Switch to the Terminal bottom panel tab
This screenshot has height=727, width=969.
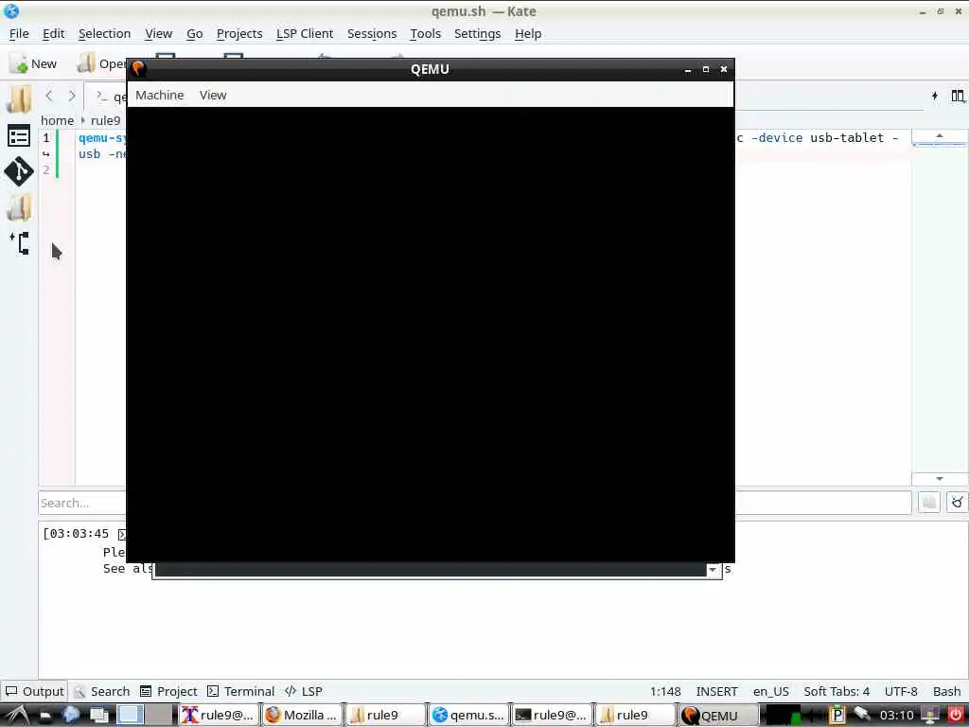[x=241, y=690]
